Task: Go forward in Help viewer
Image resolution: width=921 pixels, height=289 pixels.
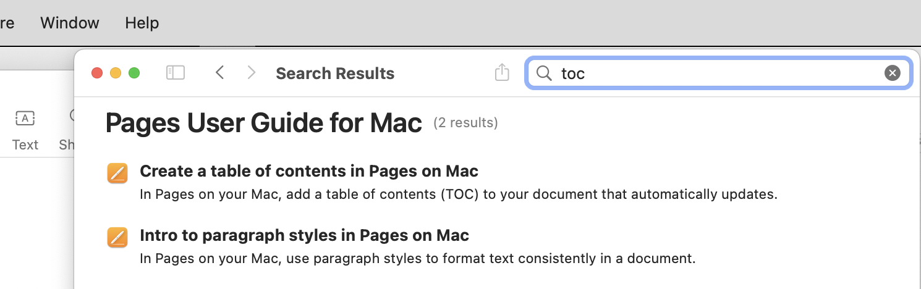Action: coord(251,73)
